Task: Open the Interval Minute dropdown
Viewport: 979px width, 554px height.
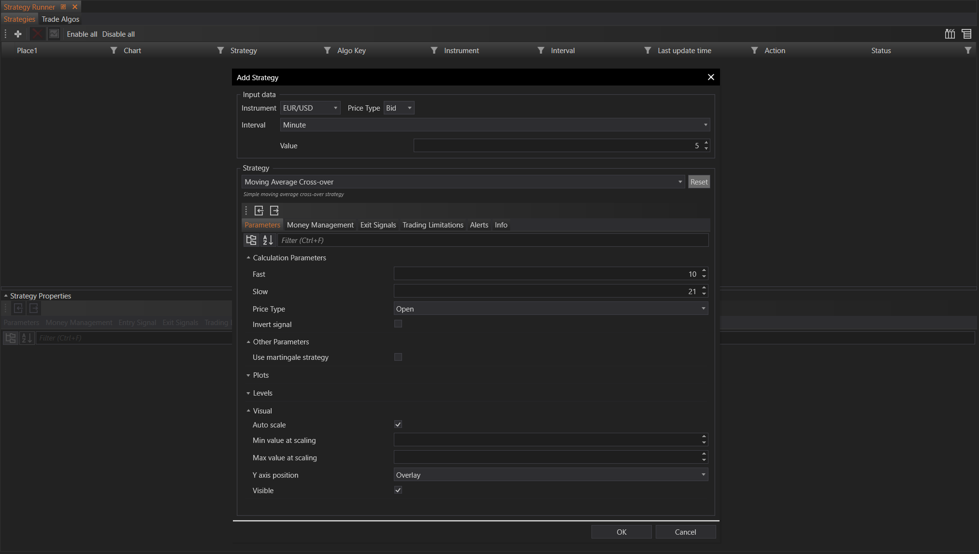Action: [x=705, y=125]
